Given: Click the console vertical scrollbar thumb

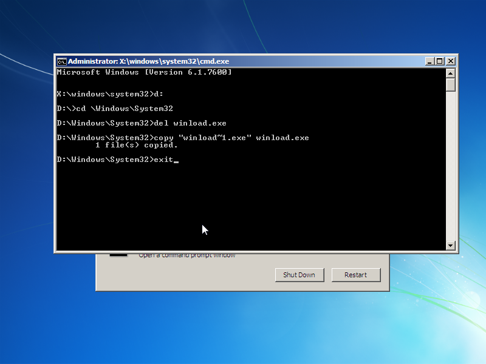Looking at the screenshot, I should point(450,84).
